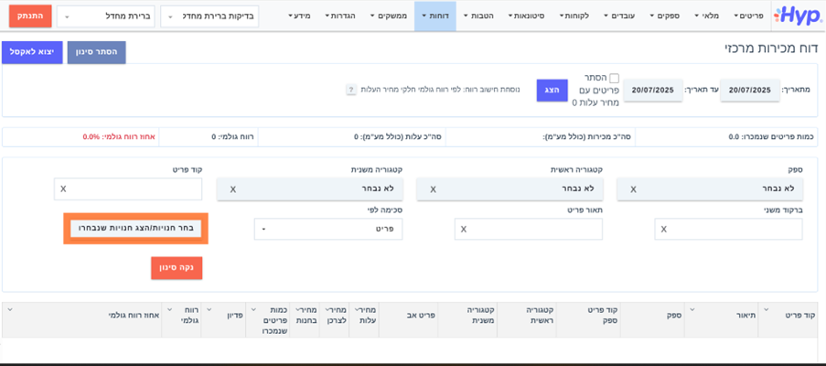Clear the קוד פריט field with X
This screenshot has height=366, width=826.
point(63,189)
